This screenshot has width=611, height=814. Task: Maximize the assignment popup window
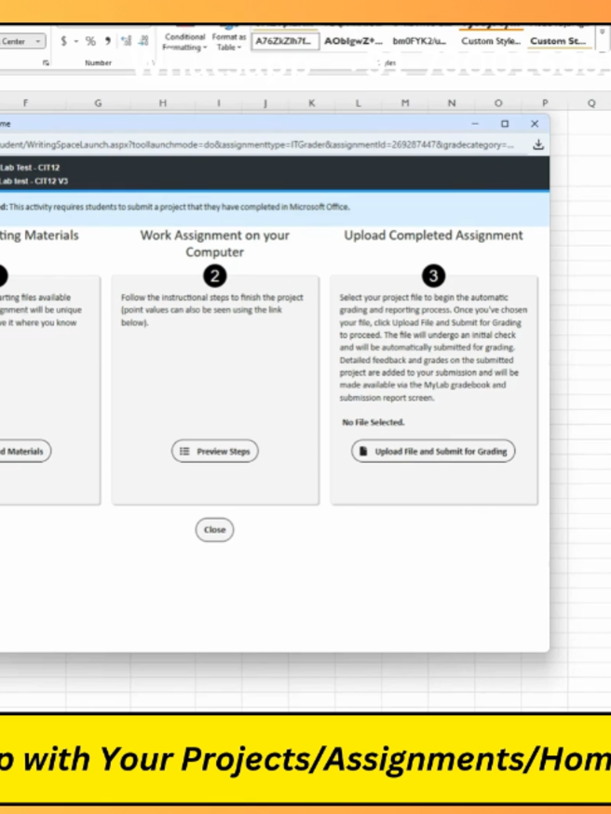505,124
